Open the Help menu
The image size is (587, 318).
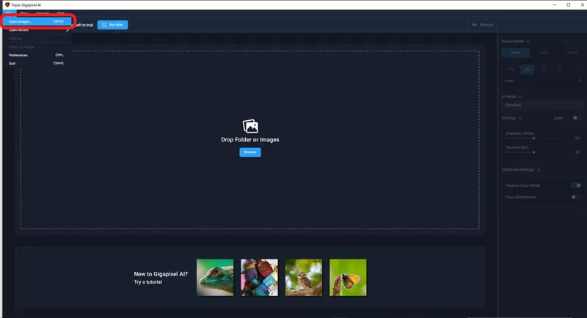[61, 13]
